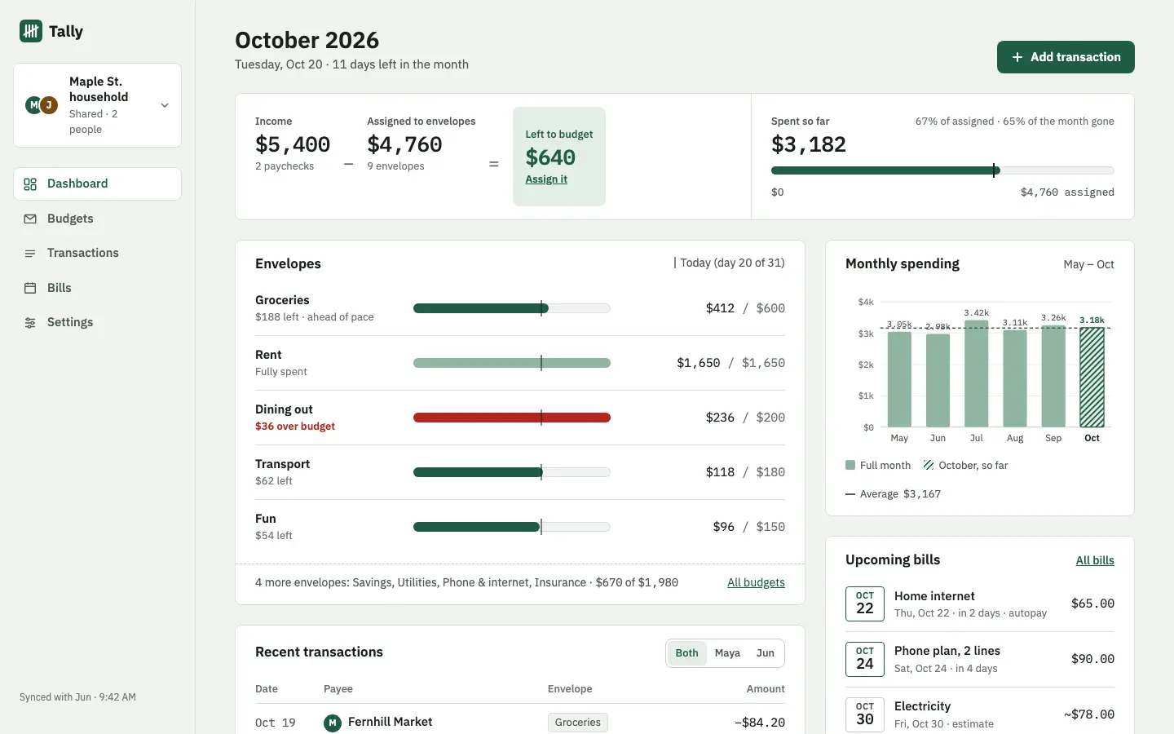
Task: Go to Budgets in the sidebar
Action: pos(98,219)
